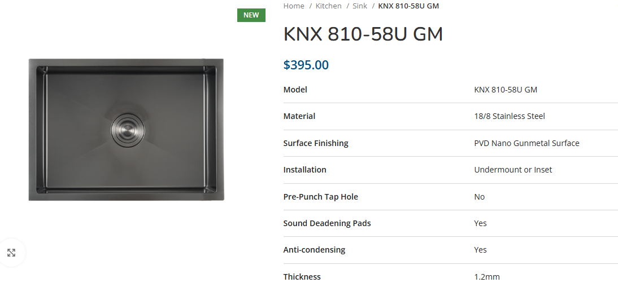The image size is (618, 287).
Task: Click the Undermount or Inset installation value
Action: (513, 170)
